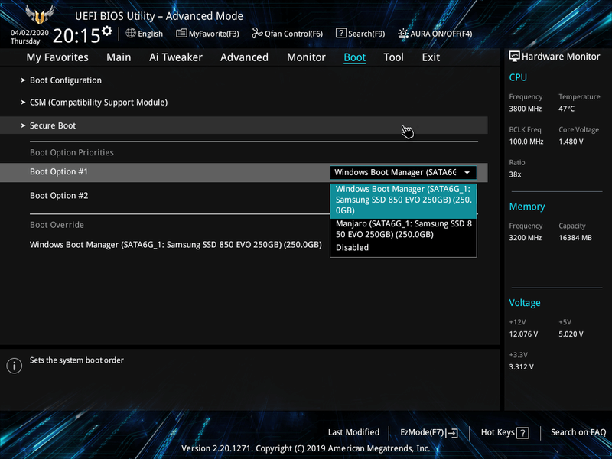Click the Search(F9) question mark icon
Screen dimensions: 612x459
pyautogui.click(x=340, y=33)
